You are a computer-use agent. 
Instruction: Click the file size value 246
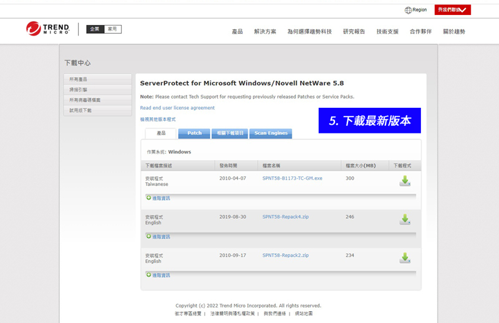coord(350,217)
